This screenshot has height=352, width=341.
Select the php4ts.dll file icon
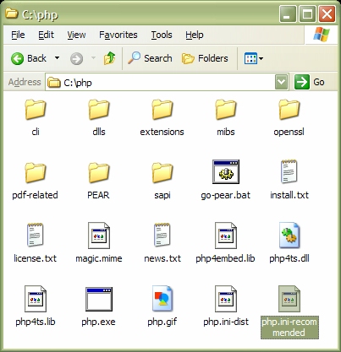pyautogui.click(x=289, y=236)
